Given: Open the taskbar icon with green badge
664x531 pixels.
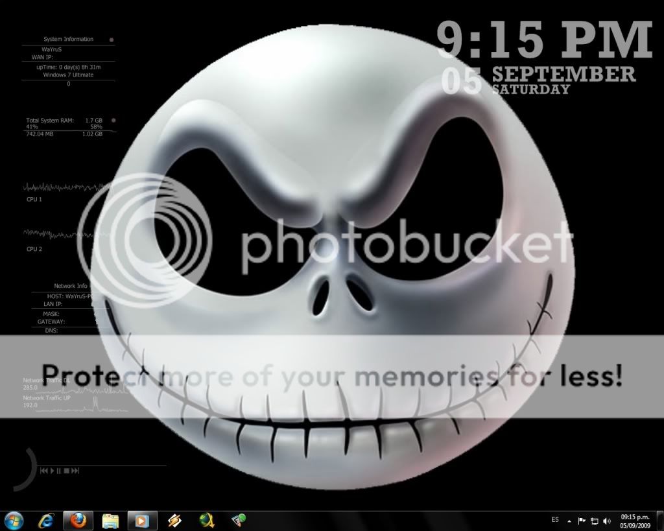Looking at the screenshot, I should [x=239, y=520].
